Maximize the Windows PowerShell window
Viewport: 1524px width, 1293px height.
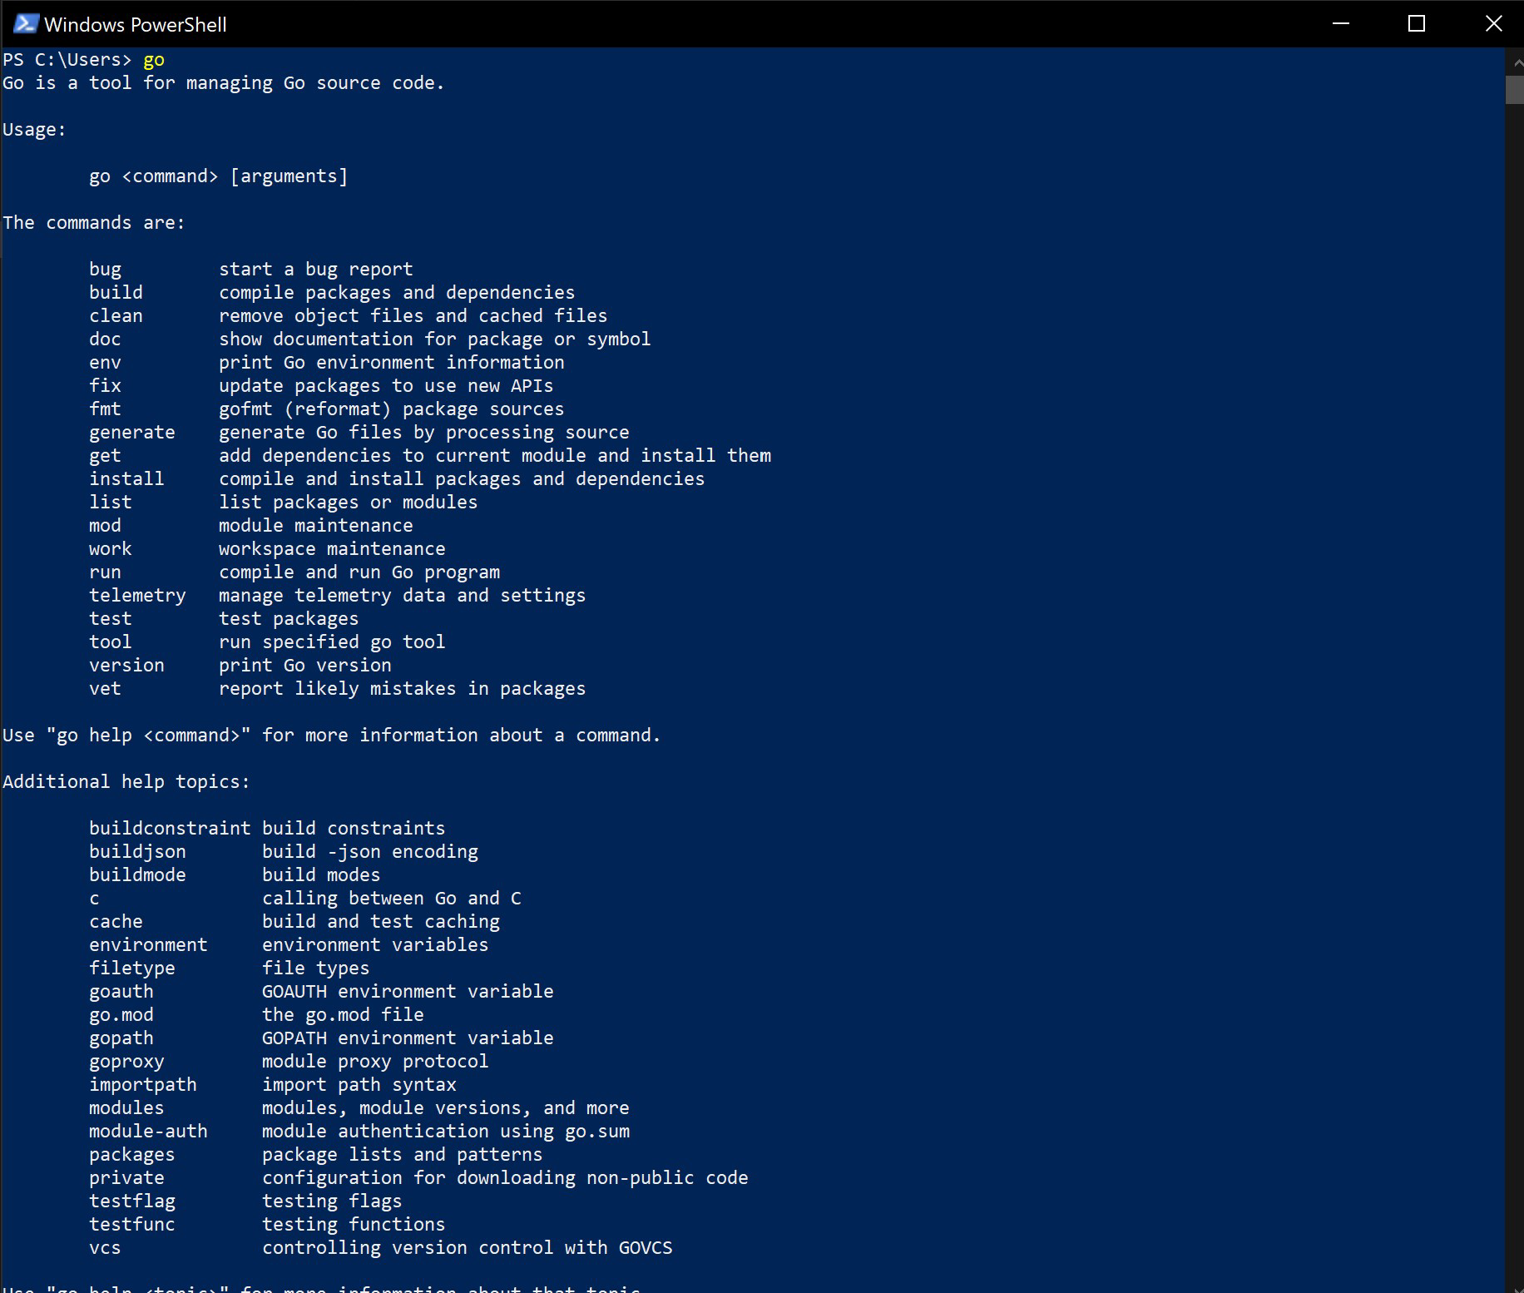point(1417,23)
